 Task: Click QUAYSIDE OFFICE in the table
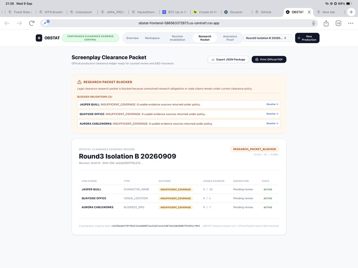[94, 198]
